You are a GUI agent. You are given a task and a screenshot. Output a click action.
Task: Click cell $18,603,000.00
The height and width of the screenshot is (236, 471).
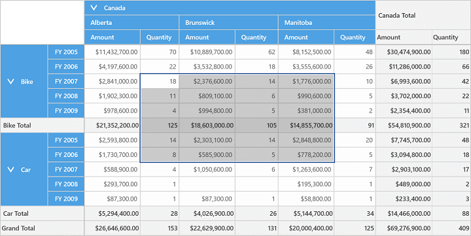[207, 126]
